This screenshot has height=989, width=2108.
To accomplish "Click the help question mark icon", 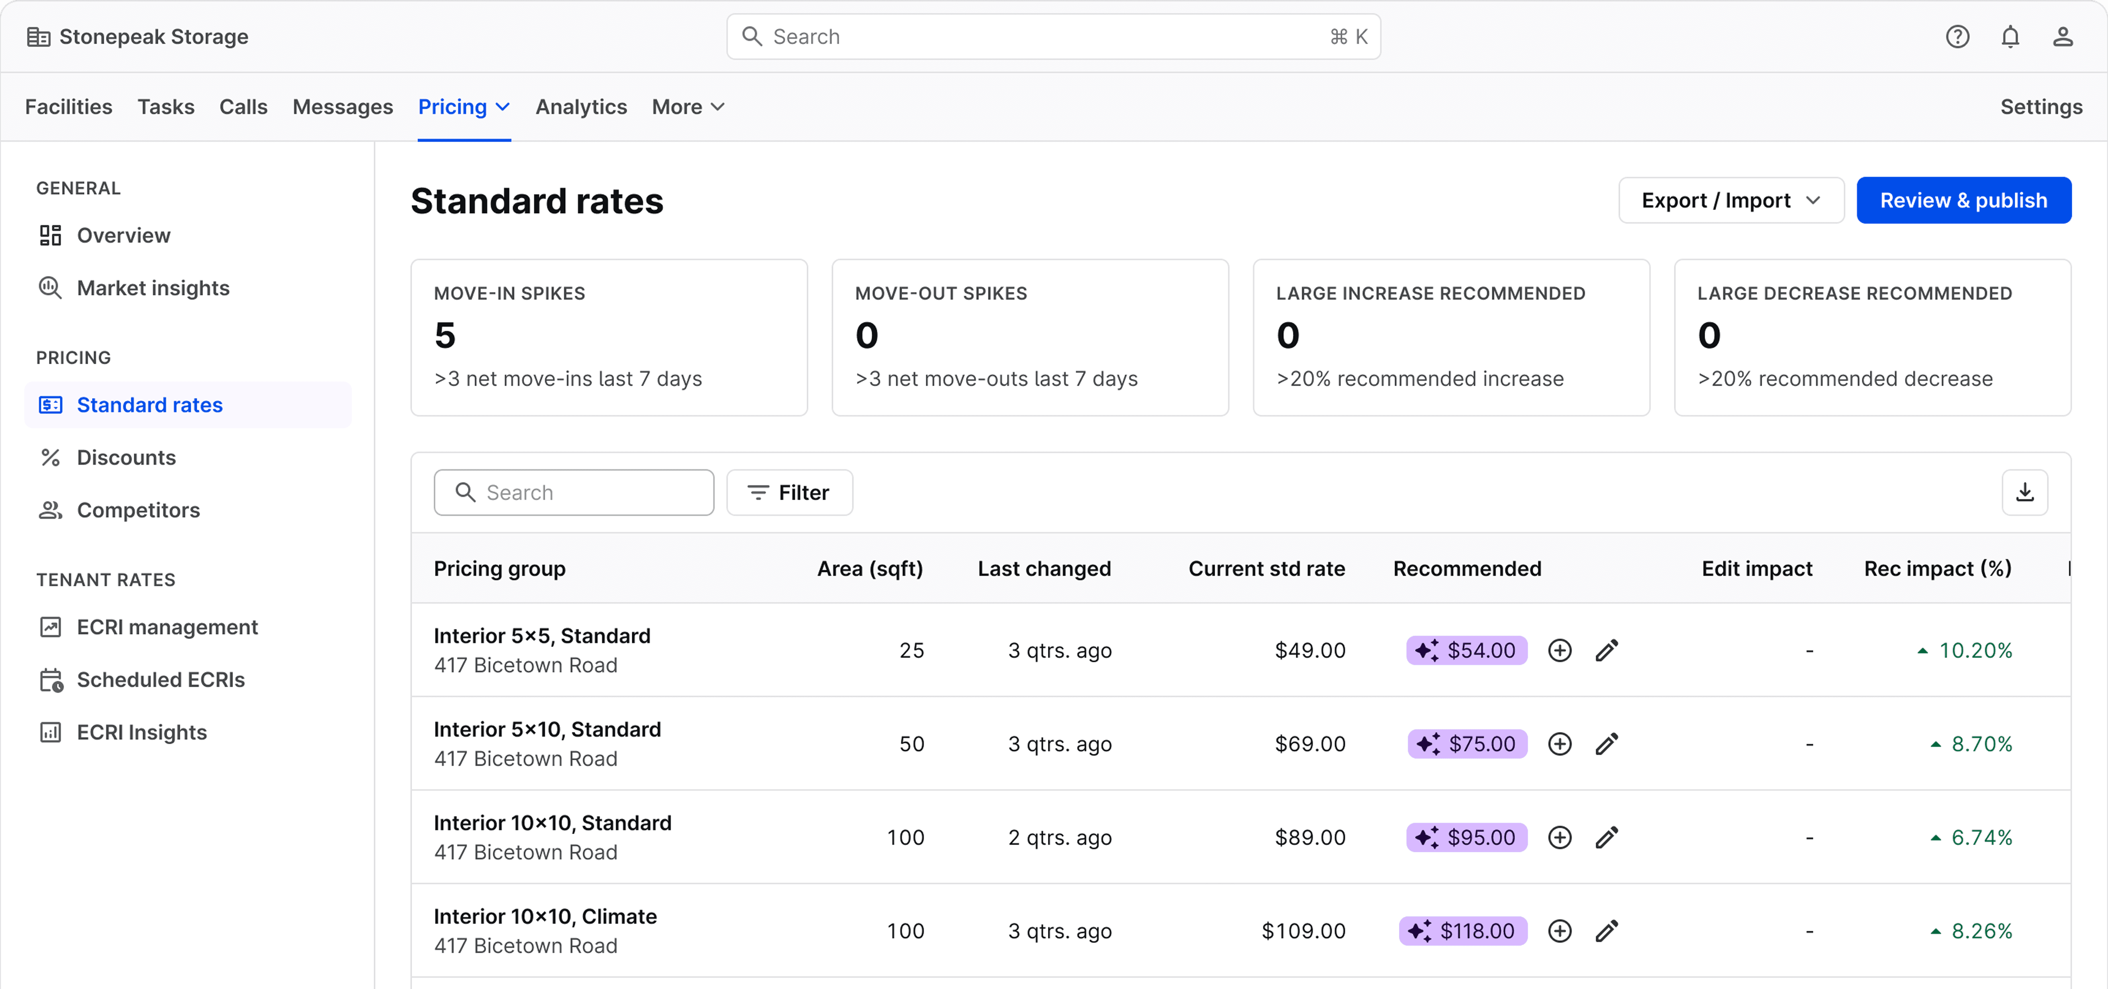I will pyautogui.click(x=1957, y=37).
